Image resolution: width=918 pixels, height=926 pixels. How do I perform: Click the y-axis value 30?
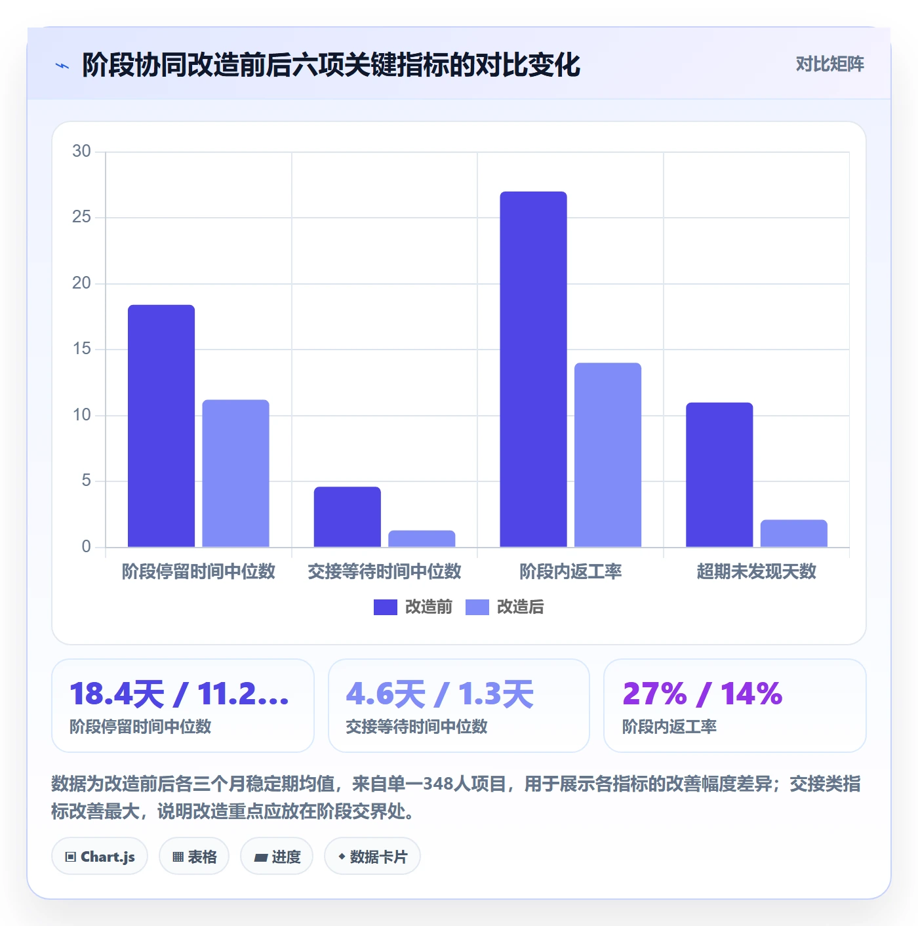81,151
